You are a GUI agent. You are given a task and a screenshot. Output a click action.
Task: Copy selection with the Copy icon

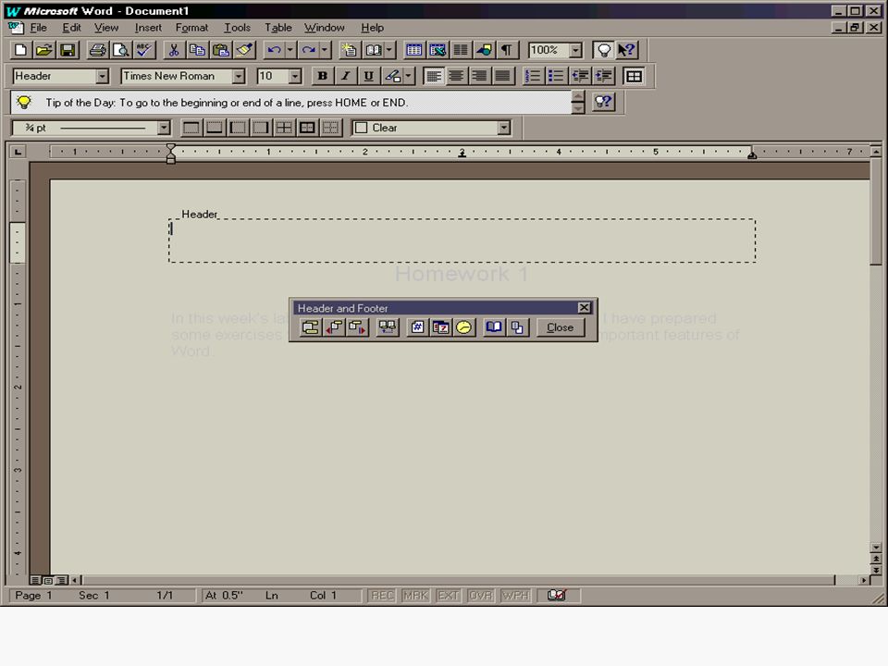pyautogui.click(x=197, y=50)
